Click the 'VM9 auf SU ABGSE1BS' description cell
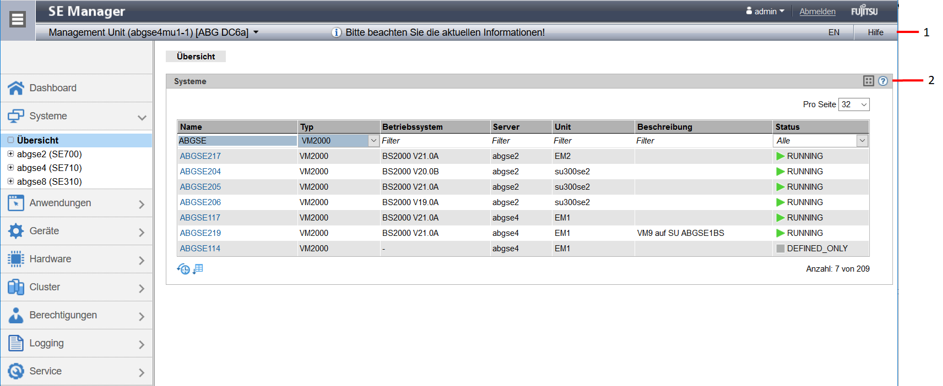 (681, 233)
